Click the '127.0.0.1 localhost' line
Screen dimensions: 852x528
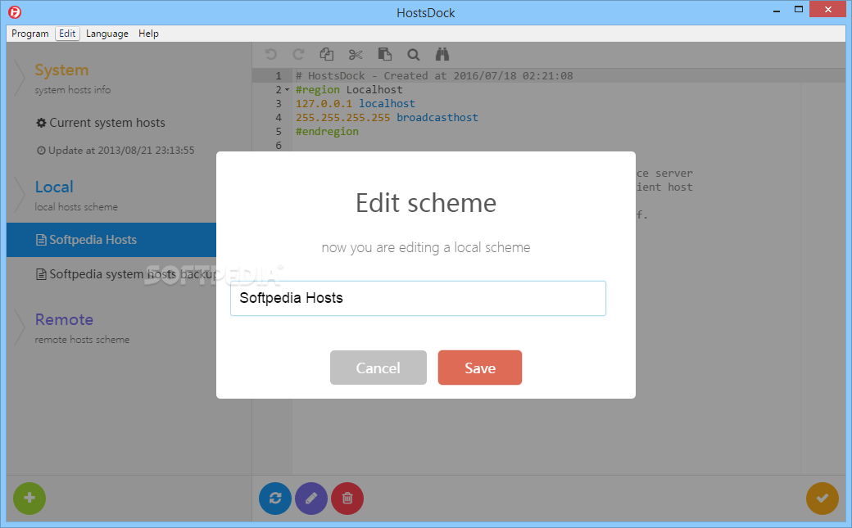point(356,104)
